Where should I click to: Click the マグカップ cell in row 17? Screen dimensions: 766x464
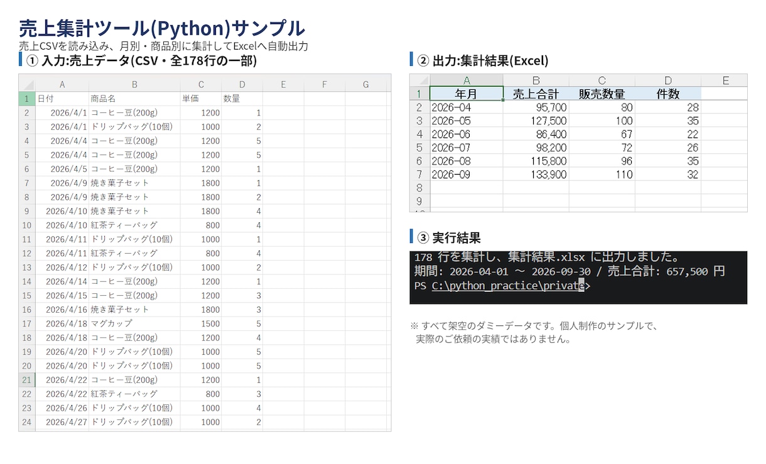point(134,323)
